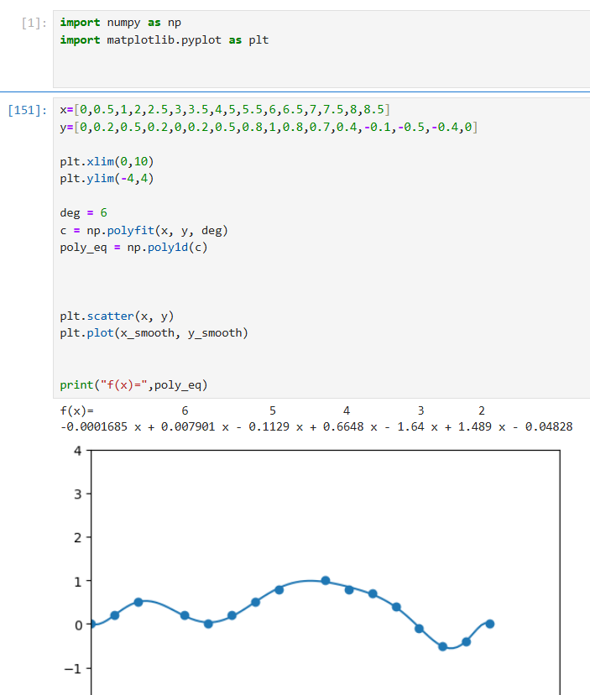Click the line 'import matplotlib.pyplot as plt'

pos(164,40)
